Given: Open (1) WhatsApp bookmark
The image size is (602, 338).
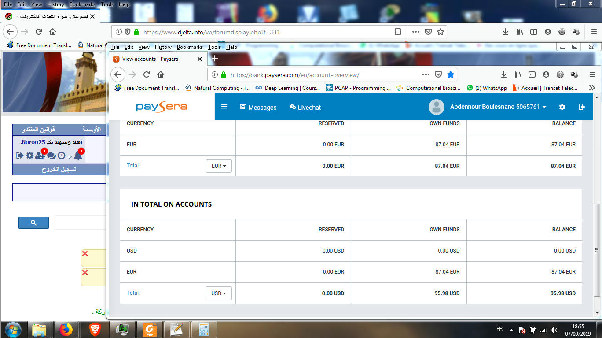Looking at the screenshot, I should click(x=487, y=88).
